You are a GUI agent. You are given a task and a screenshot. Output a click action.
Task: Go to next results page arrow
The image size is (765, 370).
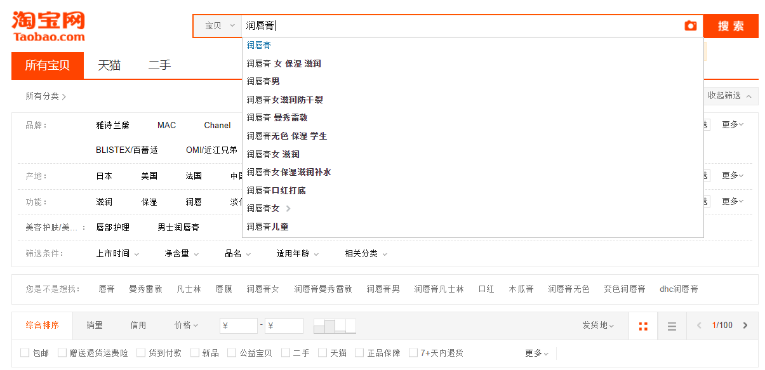[x=745, y=326]
